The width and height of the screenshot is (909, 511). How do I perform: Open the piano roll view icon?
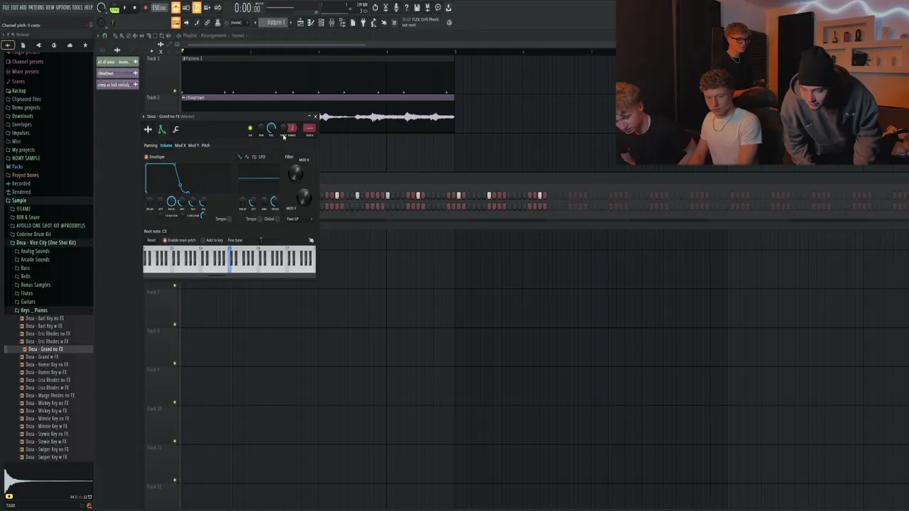tap(310, 22)
